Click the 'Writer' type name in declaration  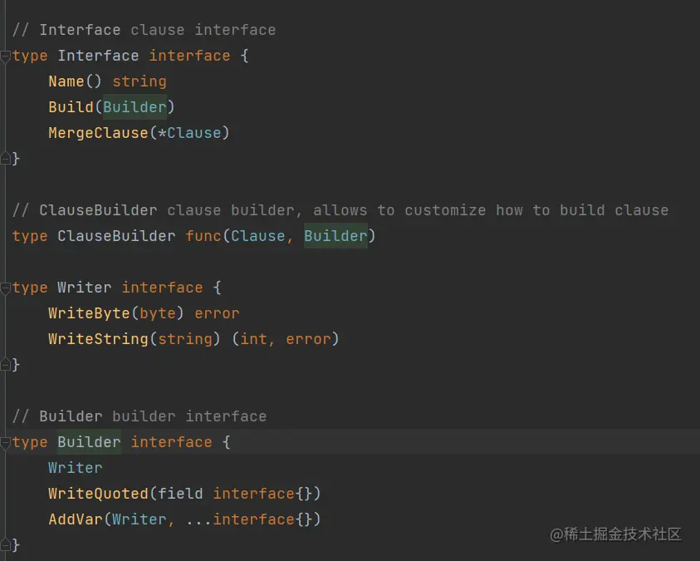point(85,288)
